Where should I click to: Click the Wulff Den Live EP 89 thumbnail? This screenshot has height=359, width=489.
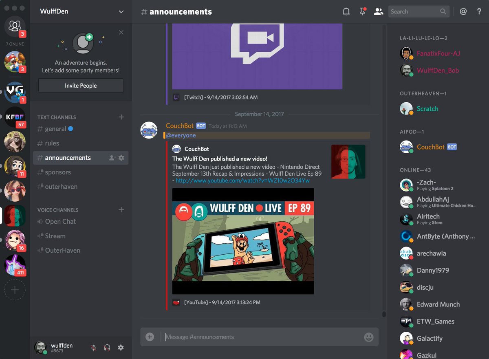click(x=243, y=241)
